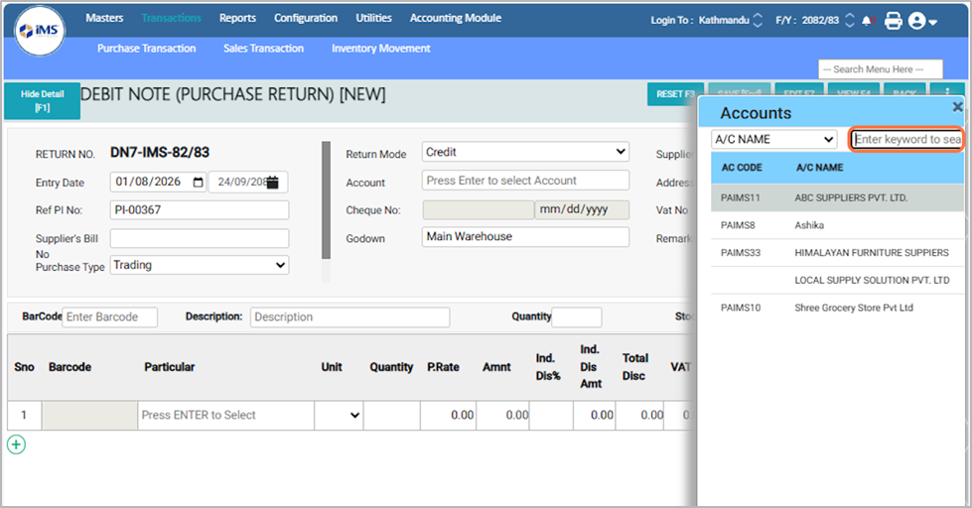Screen dimensions: 972x508
Task: Open the Sales Transaction submenu
Action: pos(263,48)
